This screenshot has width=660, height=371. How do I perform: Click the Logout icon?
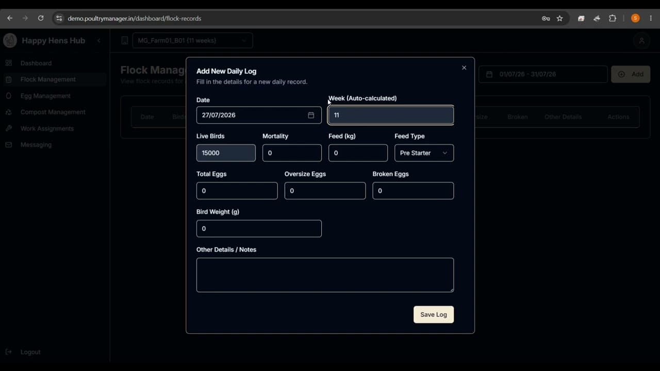pyautogui.click(x=8, y=352)
